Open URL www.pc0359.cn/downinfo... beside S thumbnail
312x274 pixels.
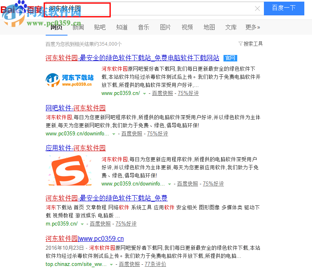(x=133, y=183)
